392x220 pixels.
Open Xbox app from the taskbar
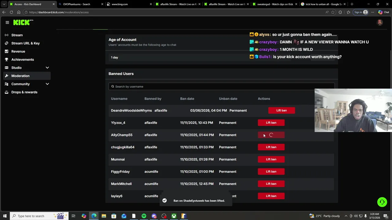coord(174,216)
